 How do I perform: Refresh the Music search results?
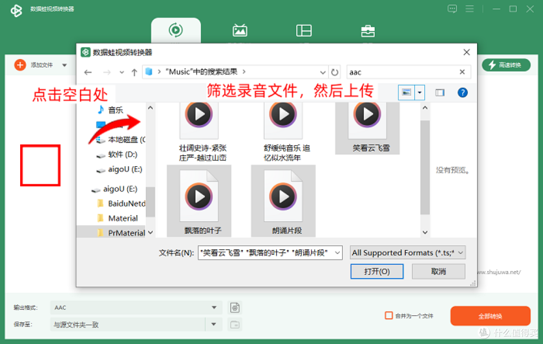point(334,72)
